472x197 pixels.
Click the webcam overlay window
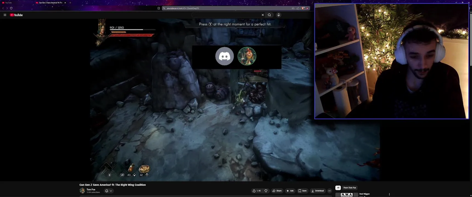point(392,61)
